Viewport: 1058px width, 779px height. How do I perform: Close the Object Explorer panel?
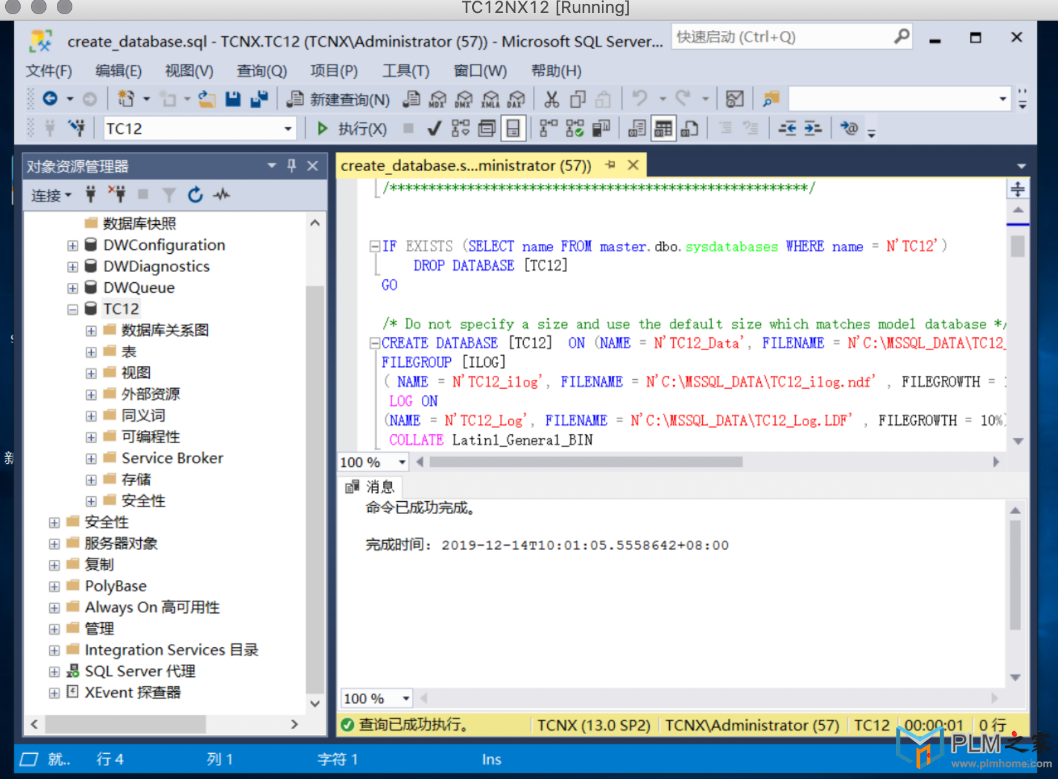click(x=313, y=166)
